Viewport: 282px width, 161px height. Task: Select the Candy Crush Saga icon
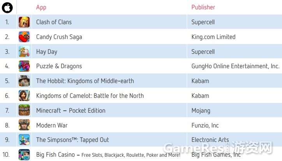tap(24, 37)
